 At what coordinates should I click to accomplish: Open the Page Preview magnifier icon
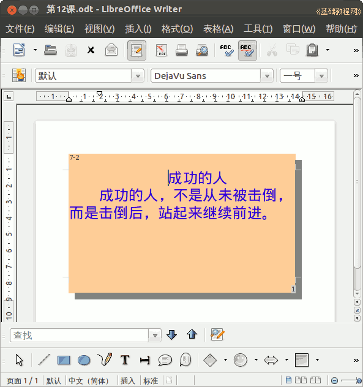pyautogui.click(x=202, y=50)
